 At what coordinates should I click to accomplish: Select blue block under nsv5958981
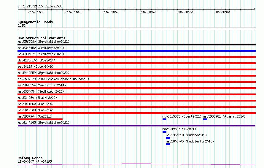coord(205,119)
